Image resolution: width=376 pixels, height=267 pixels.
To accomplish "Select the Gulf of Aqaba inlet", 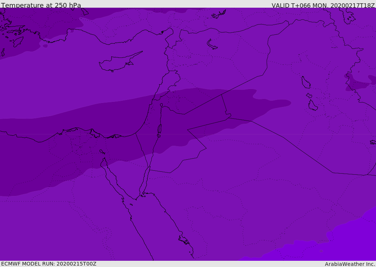I will (x=145, y=179).
